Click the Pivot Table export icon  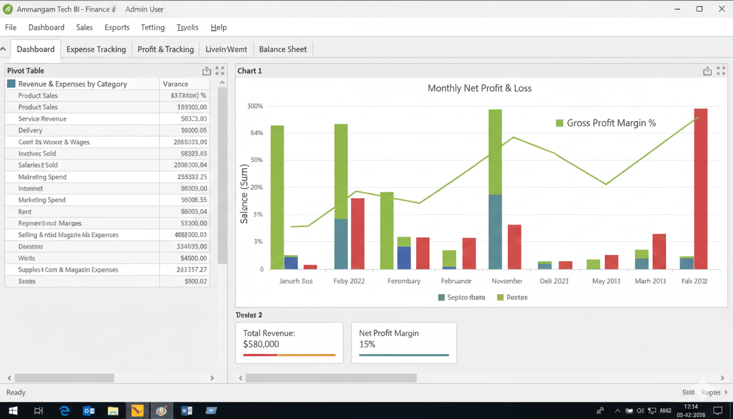[206, 71]
